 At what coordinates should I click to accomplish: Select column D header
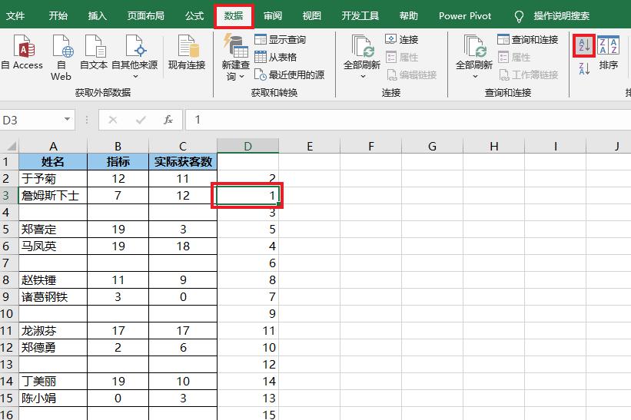[x=248, y=146]
